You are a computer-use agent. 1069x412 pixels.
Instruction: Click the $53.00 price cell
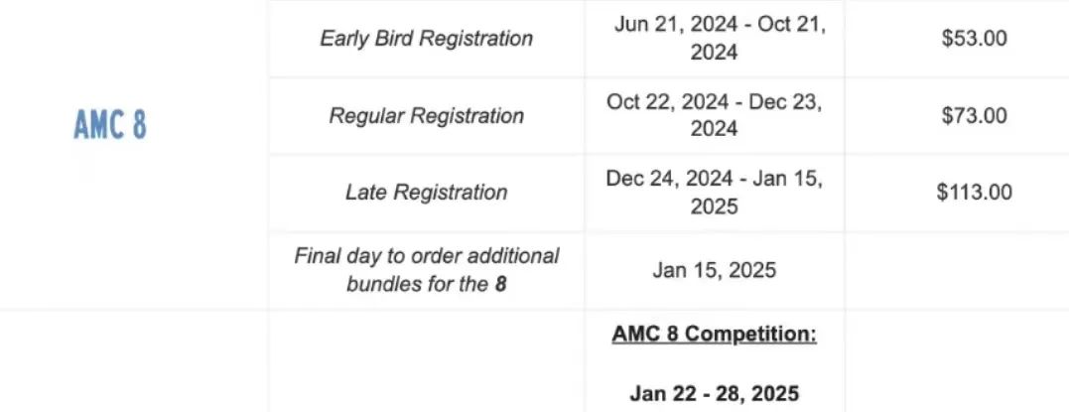[974, 38]
